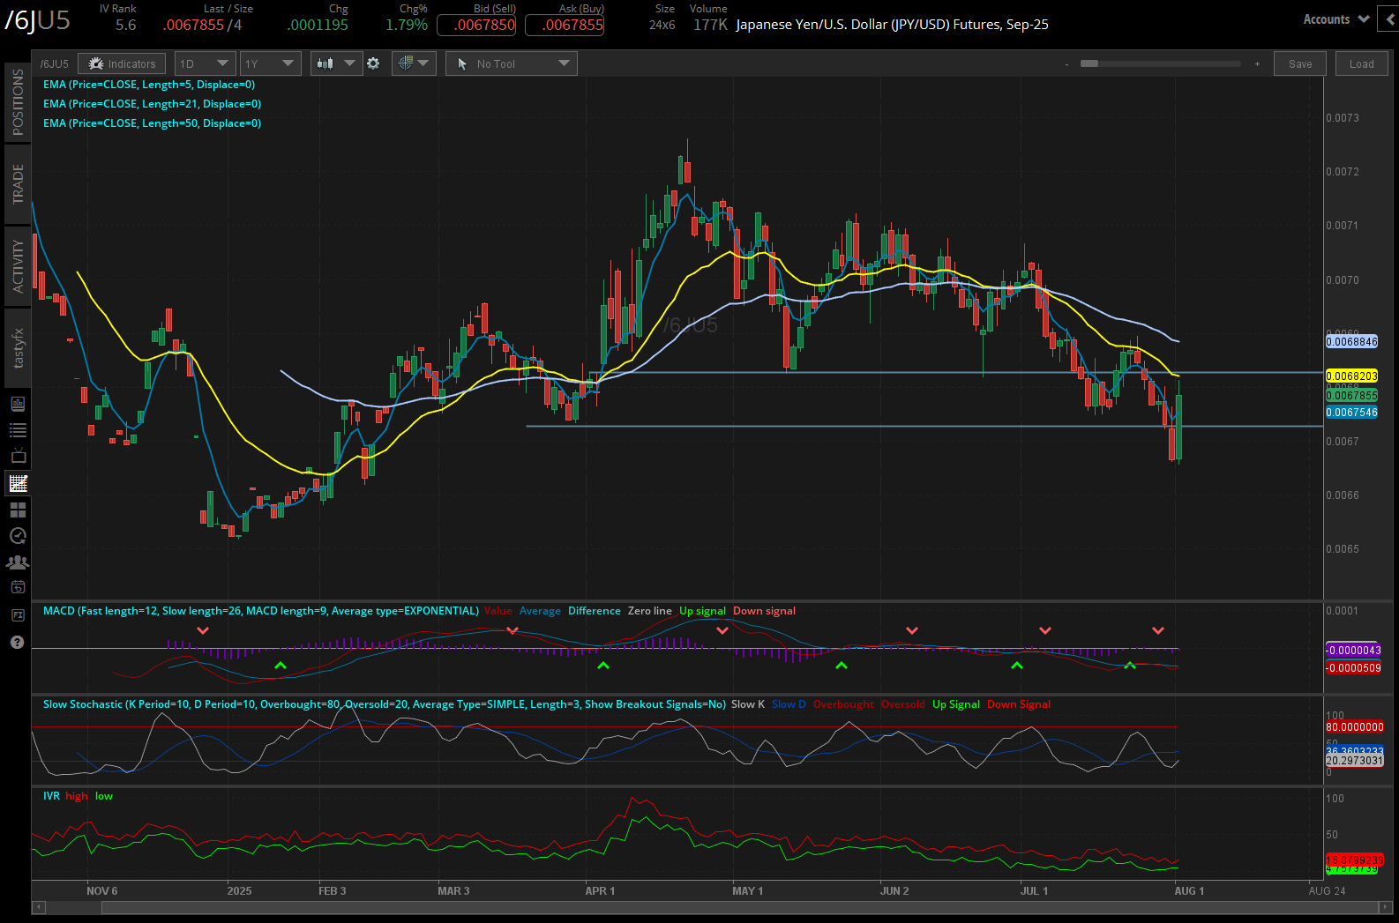Open the four-tile dashboard sidebar icon
The height and width of the screenshot is (923, 1399).
click(18, 510)
